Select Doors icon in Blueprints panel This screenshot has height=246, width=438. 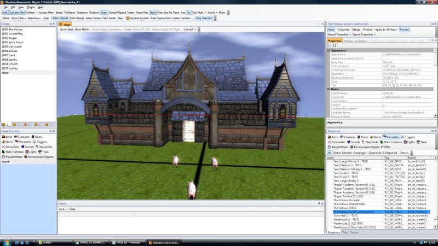359,137
